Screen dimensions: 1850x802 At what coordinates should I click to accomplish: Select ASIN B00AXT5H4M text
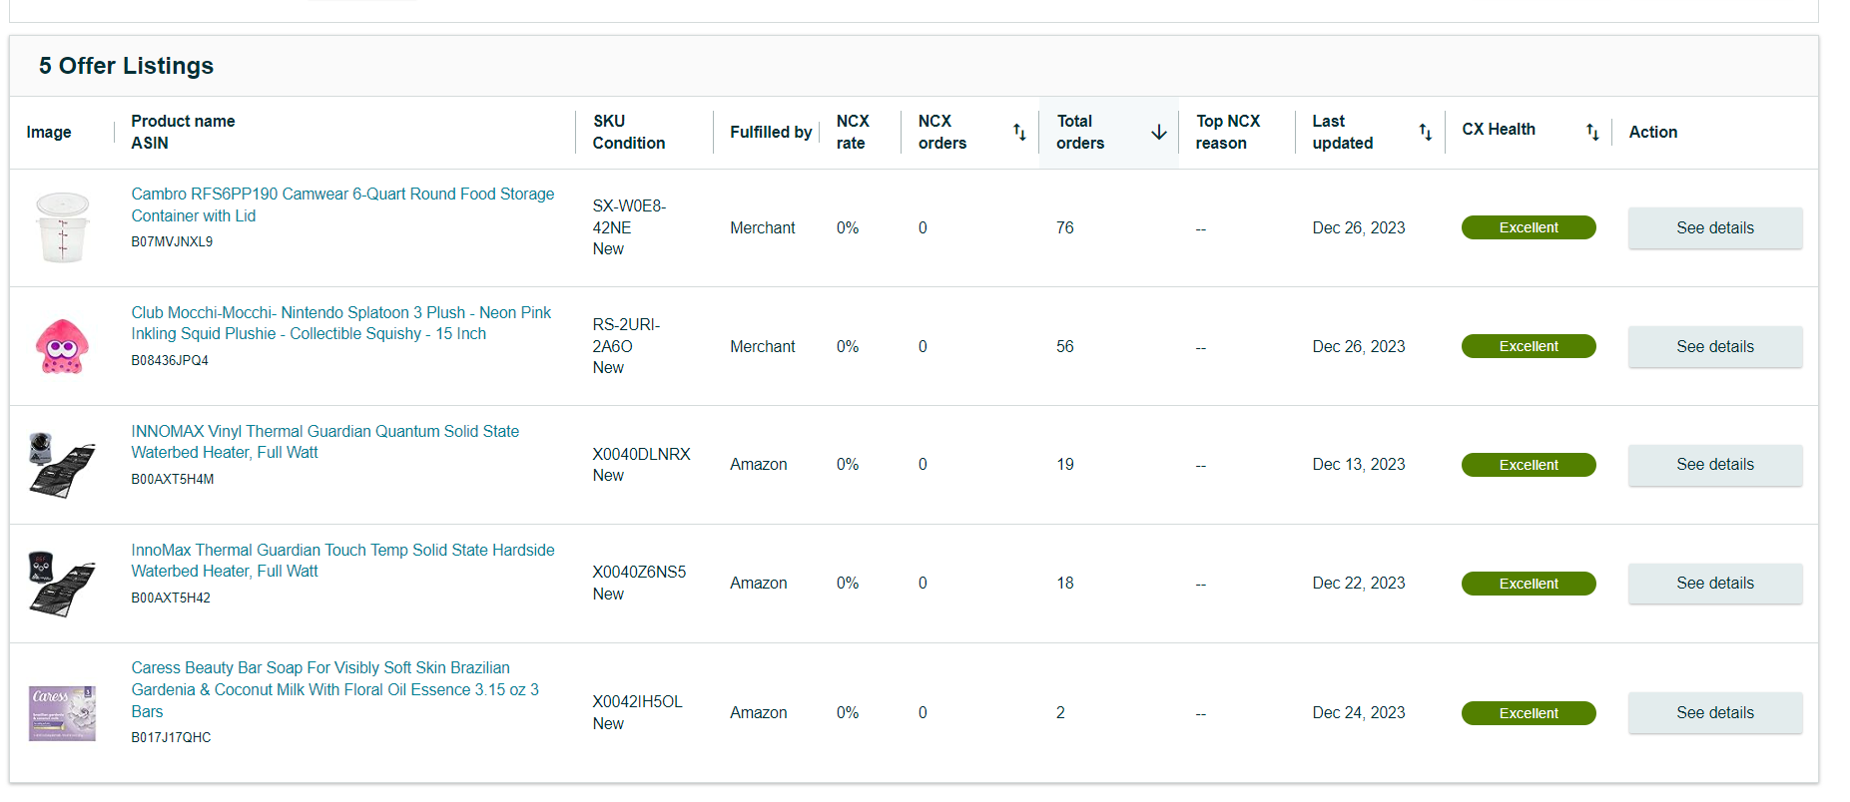(173, 479)
